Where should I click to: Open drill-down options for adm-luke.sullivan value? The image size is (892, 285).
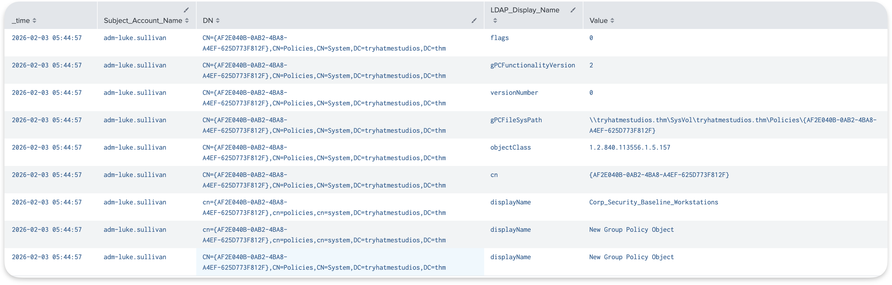(x=135, y=38)
